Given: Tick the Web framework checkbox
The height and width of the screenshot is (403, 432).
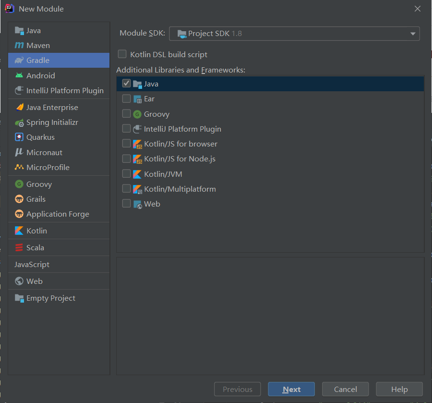Looking at the screenshot, I should coord(126,204).
